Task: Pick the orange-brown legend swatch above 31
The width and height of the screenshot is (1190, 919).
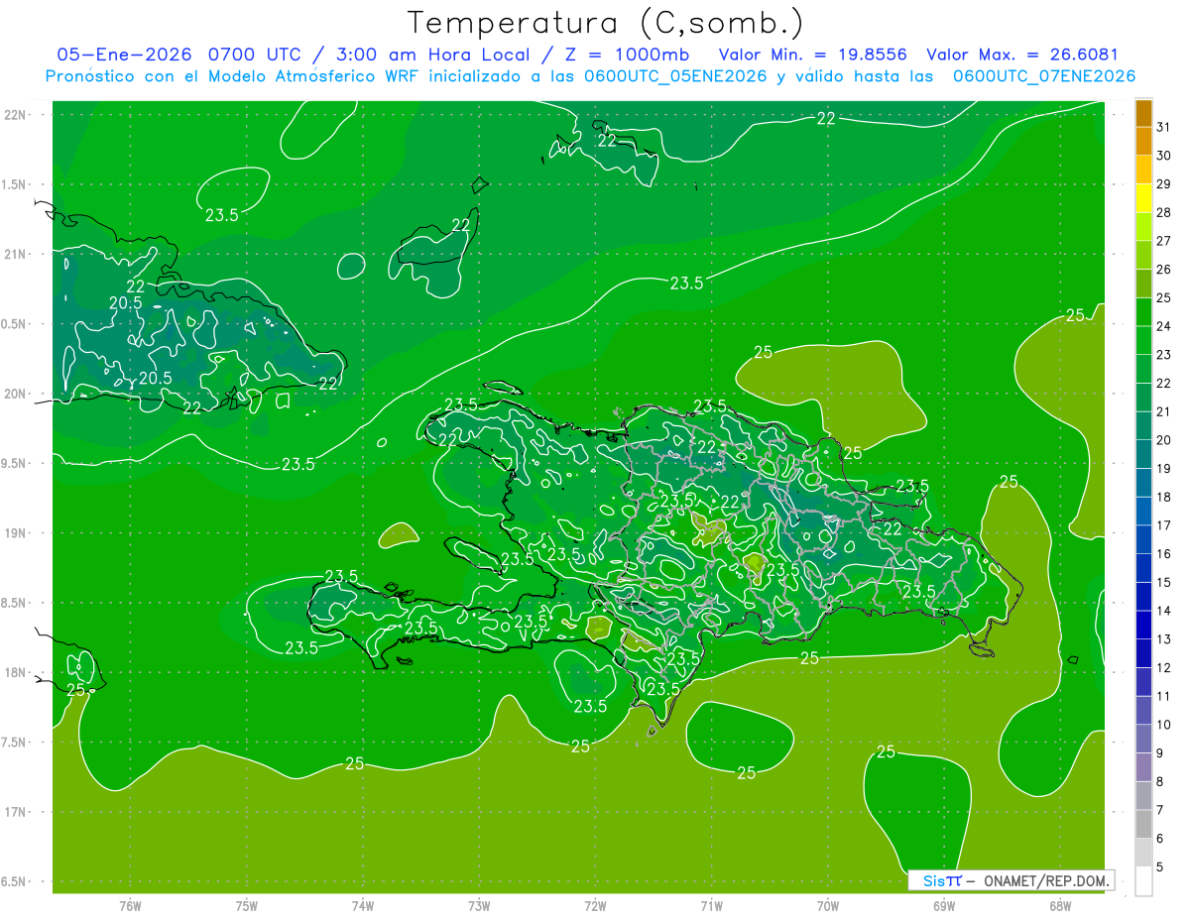Action: pos(1143,112)
